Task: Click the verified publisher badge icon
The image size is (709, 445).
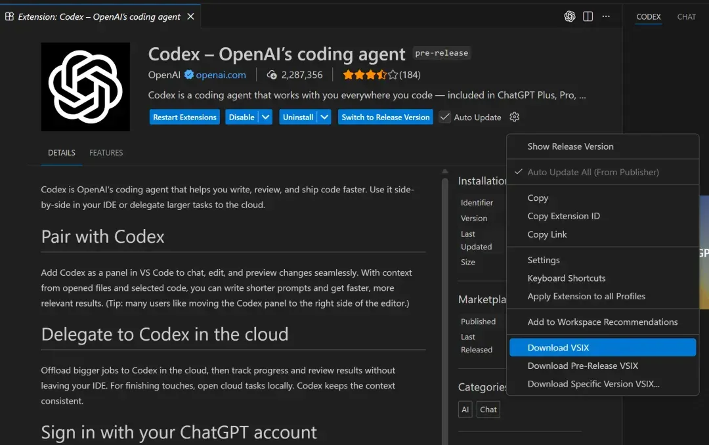Action: pyautogui.click(x=189, y=75)
